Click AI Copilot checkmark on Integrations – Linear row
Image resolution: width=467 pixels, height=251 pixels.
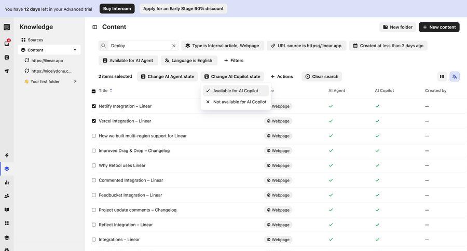click(x=377, y=240)
